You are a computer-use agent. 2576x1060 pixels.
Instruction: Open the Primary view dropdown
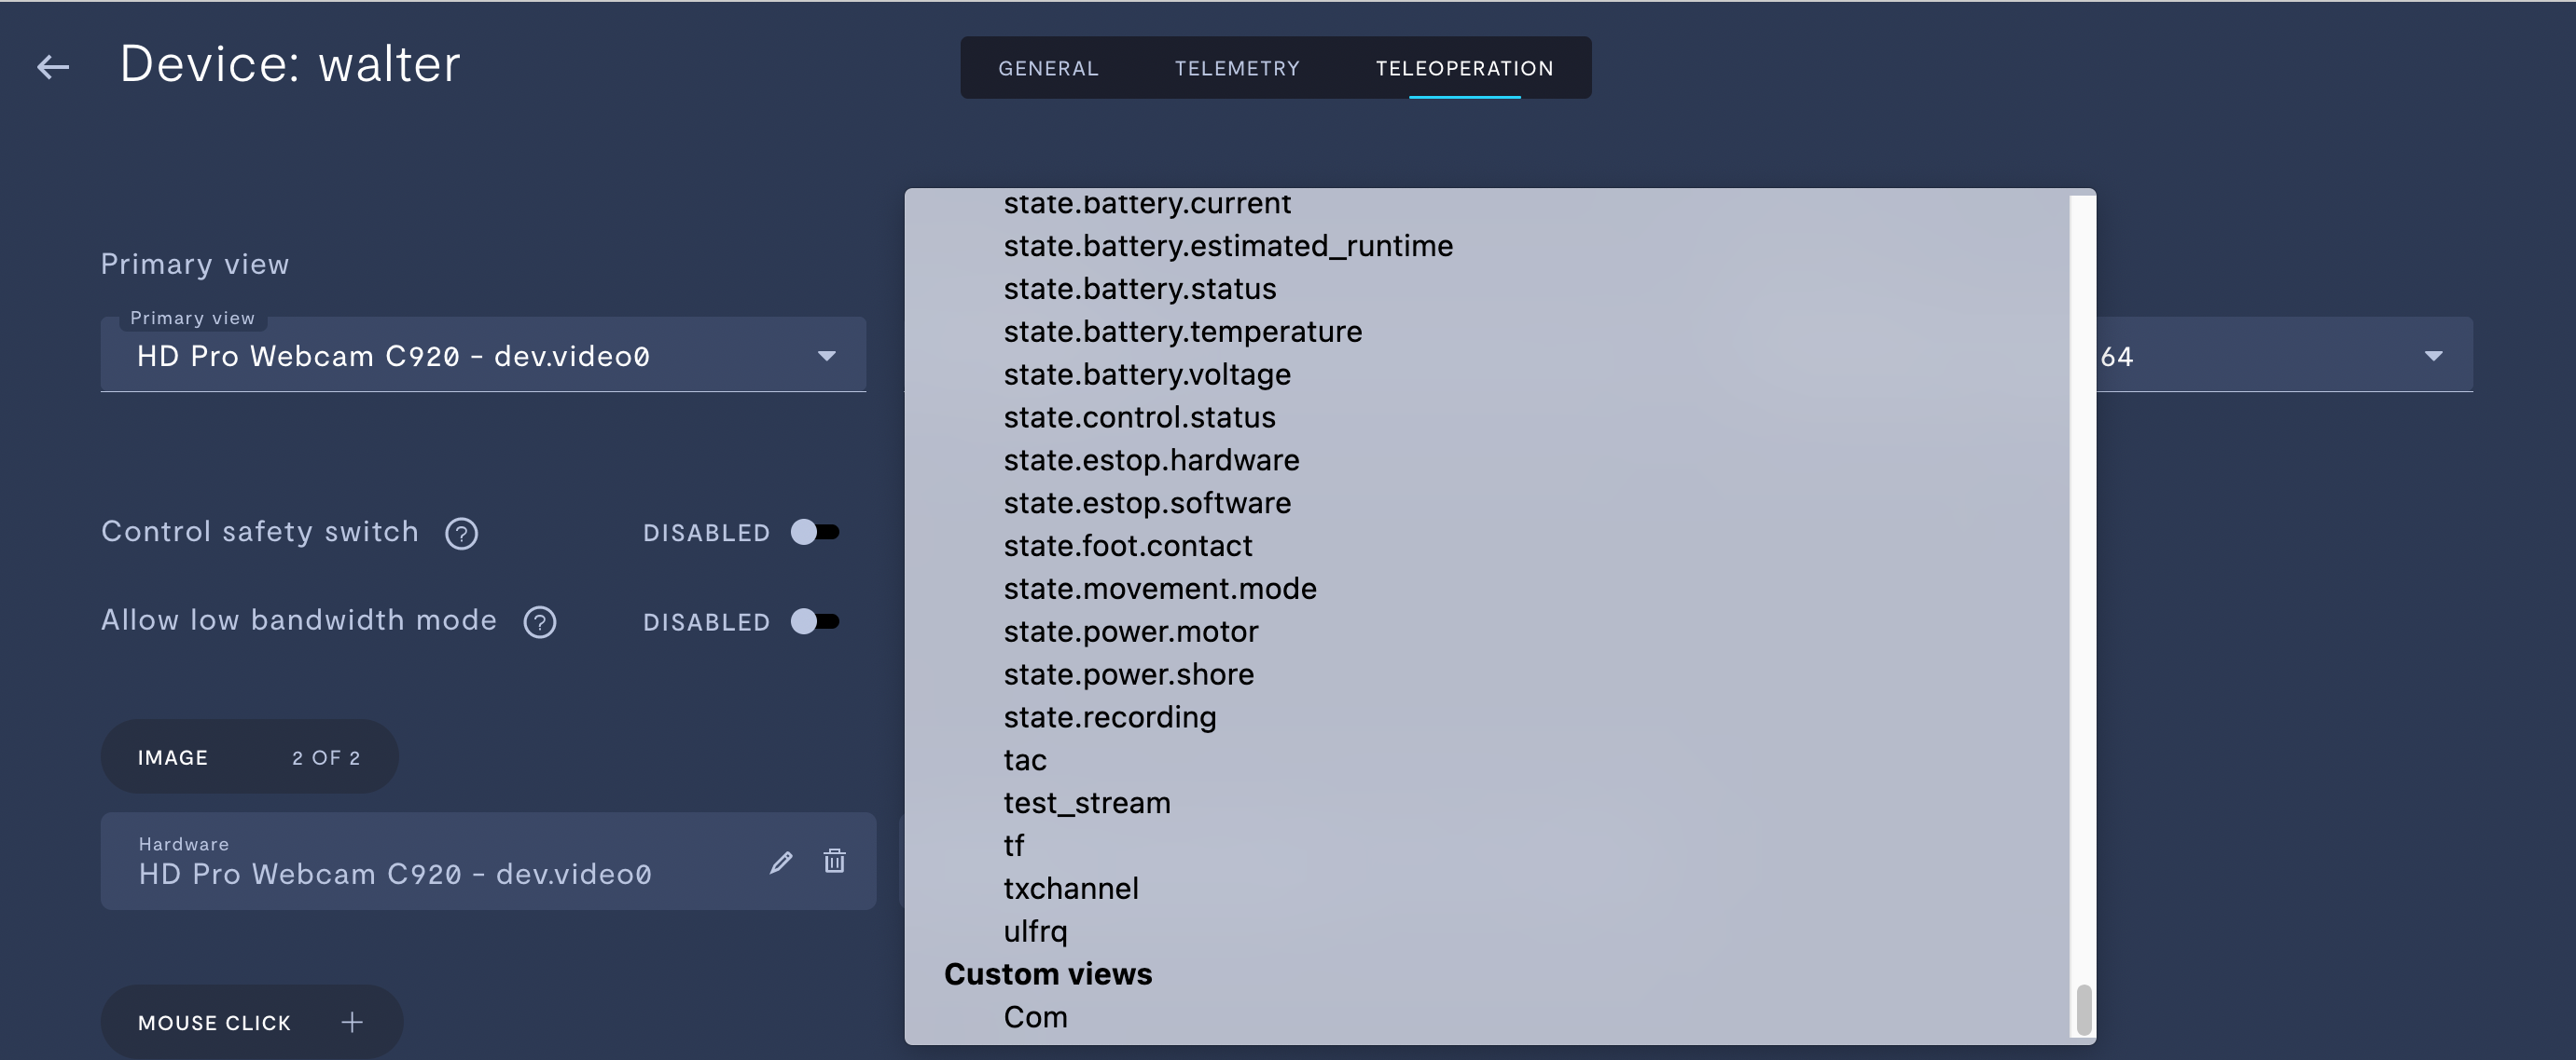click(x=483, y=356)
